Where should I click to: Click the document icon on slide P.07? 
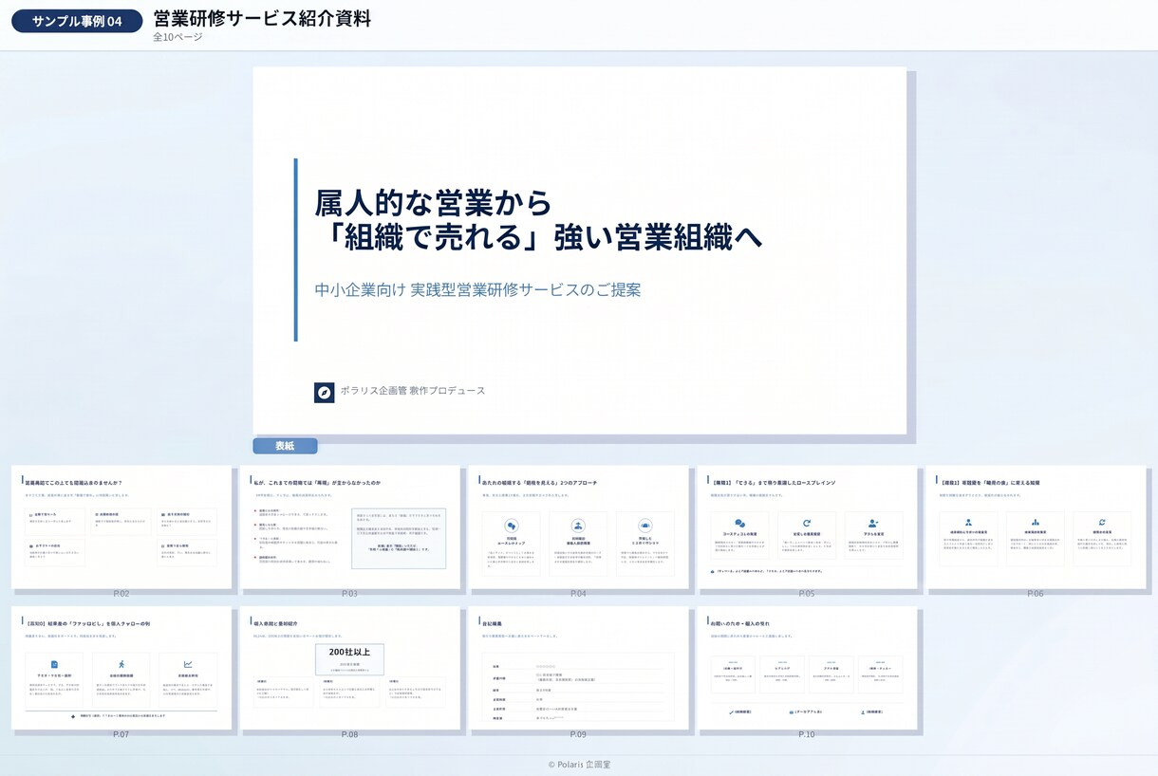(54, 664)
